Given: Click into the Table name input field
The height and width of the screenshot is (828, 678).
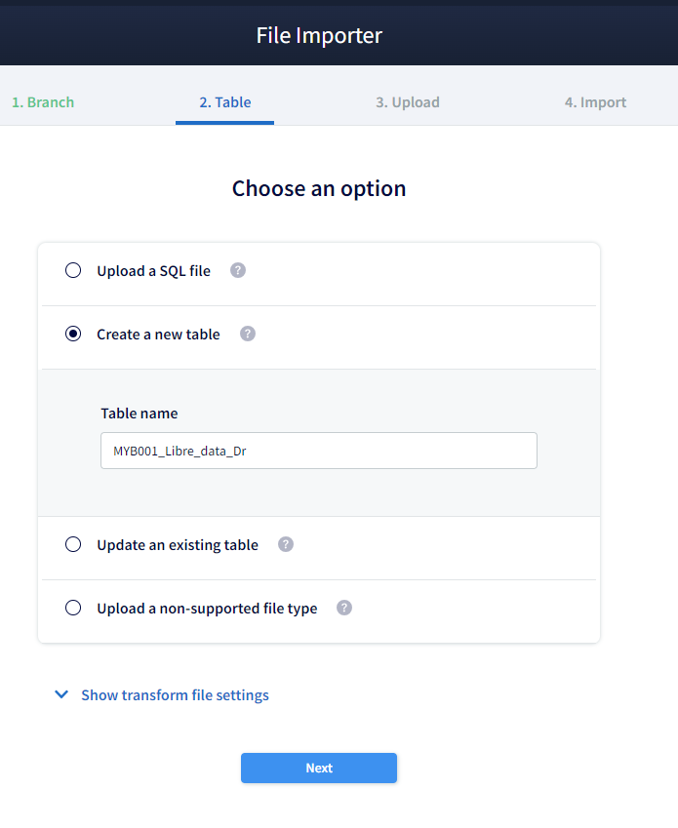Looking at the screenshot, I should (319, 451).
